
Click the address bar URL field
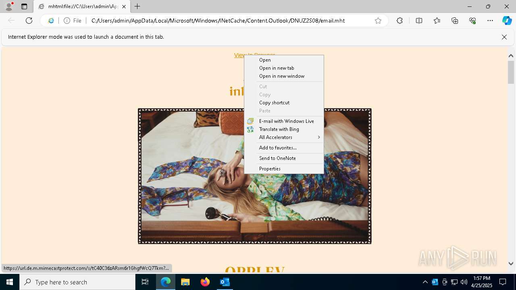click(x=218, y=21)
